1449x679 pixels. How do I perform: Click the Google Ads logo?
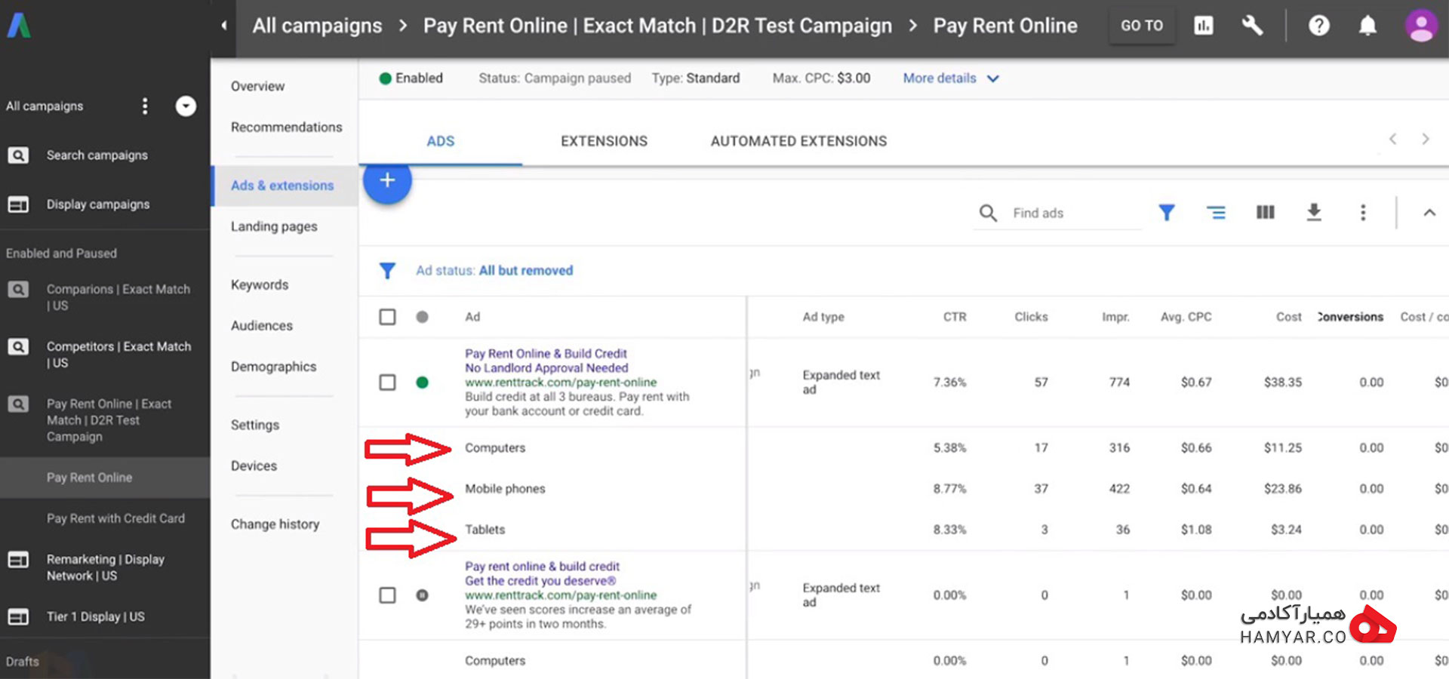(x=19, y=26)
